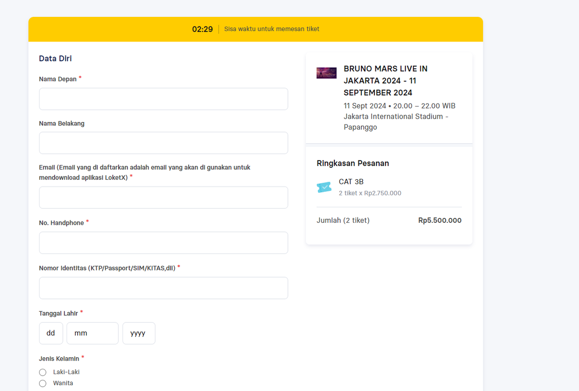The image size is (579, 391).
Task: Click the Nama Depan input field
Action: [x=164, y=99]
